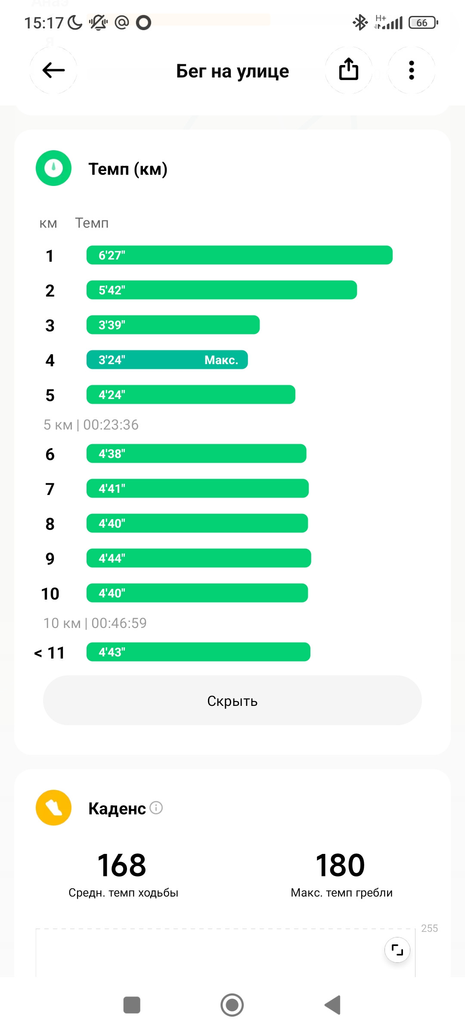Image resolution: width=465 pixels, height=1033 pixels.
Task: Tap the Темп (км) section title
Action: click(x=128, y=169)
